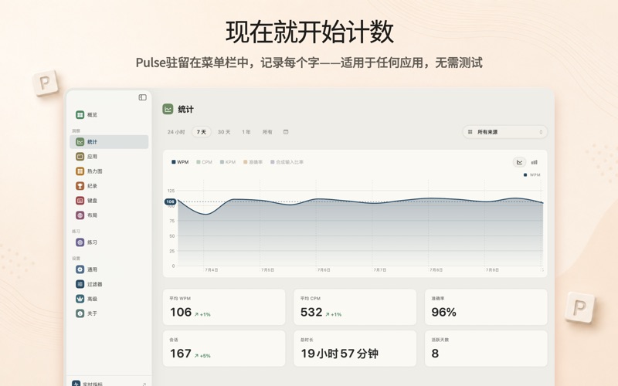Open the 练习 practice item in sidebar
Image resolution: width=618 pixels, height=386 pixels.
pyautogui.click(x=109, y=242)
